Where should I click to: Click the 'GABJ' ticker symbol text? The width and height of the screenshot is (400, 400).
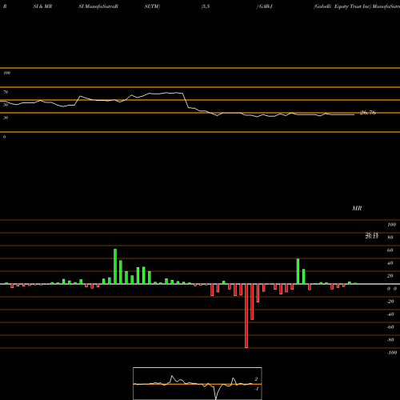[x=266, y=6]
